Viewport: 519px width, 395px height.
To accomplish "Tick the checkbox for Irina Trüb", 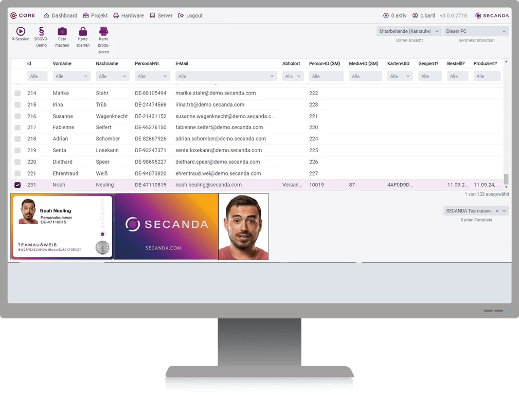I will [17, 105].
